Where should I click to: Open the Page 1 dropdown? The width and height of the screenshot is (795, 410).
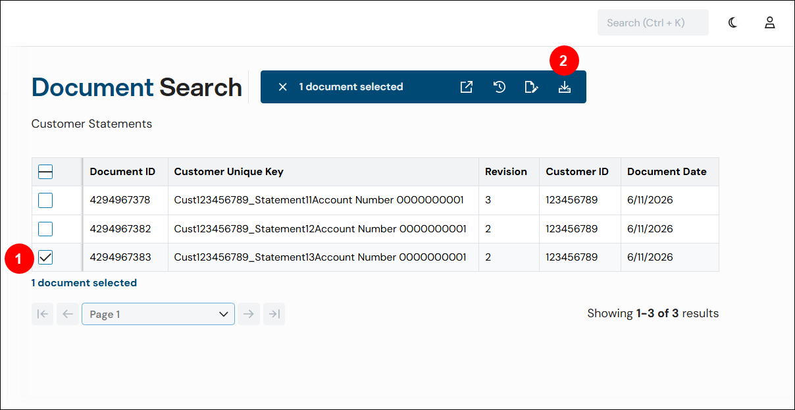(158, 314)
